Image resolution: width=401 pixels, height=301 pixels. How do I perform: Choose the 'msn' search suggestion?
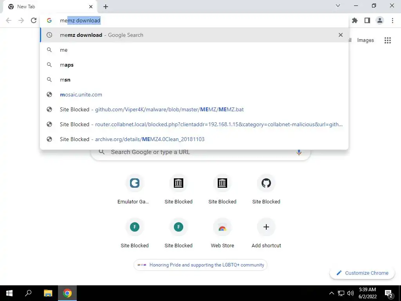click(194, 80)
